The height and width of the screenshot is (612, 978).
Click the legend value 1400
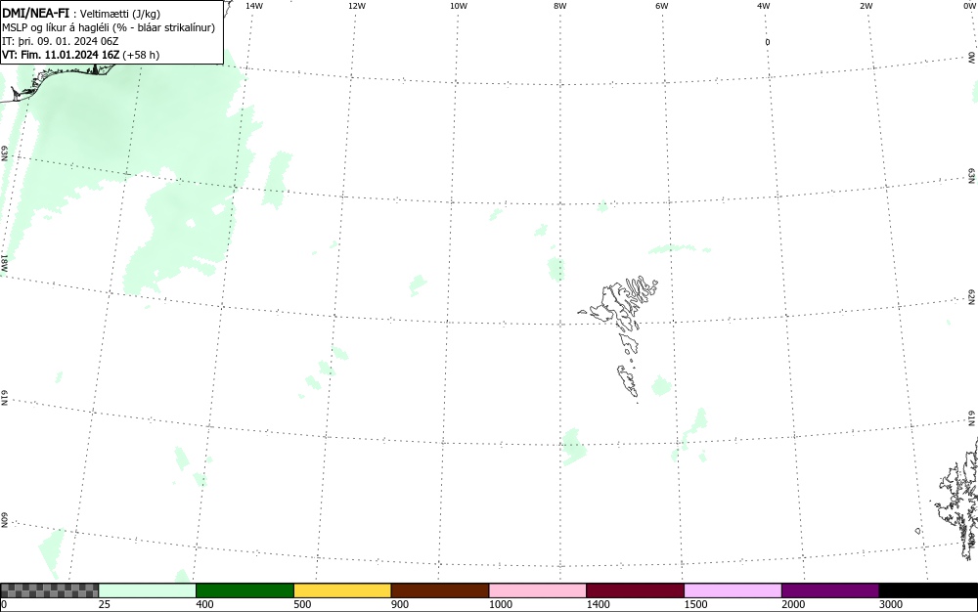pyautogui.click(x=599, y=604)
